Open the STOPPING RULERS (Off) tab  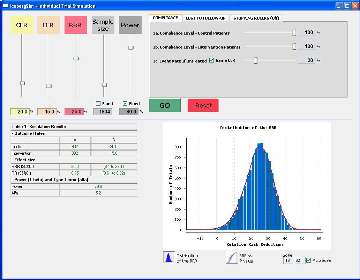(256, 18)
